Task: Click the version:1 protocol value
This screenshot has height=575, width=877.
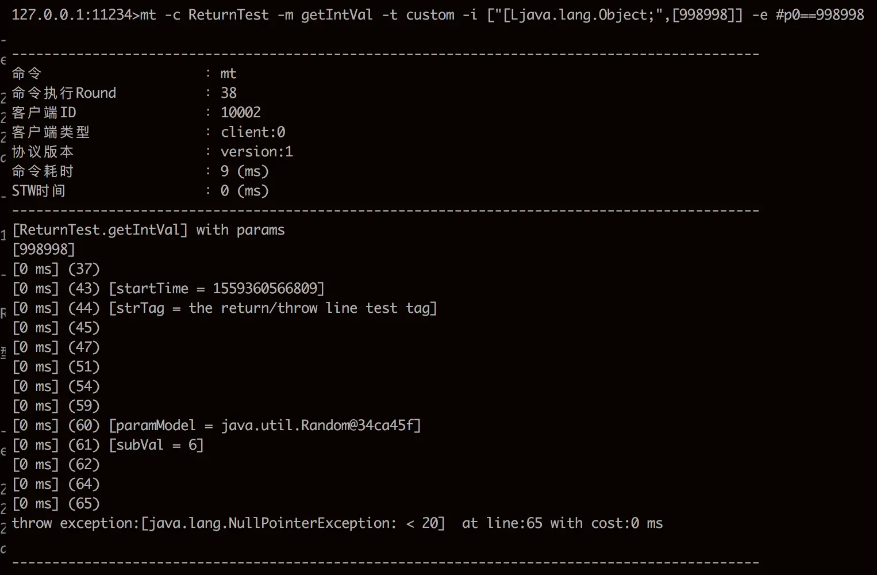Action: click(x=257, y=151)
